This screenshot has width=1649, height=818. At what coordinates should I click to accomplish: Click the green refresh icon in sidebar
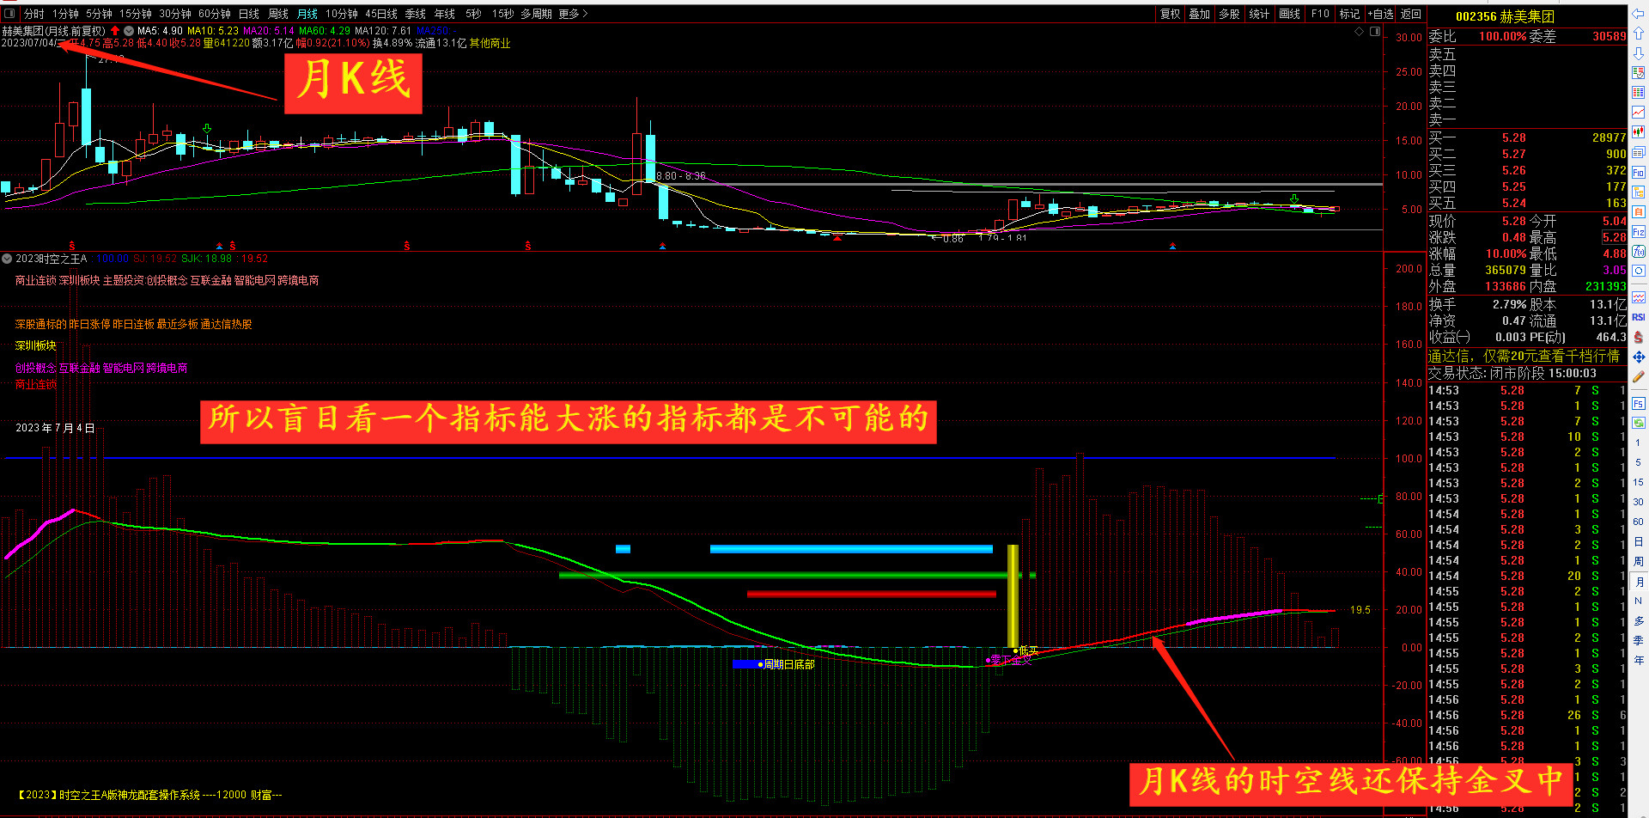click(1639, 423)
